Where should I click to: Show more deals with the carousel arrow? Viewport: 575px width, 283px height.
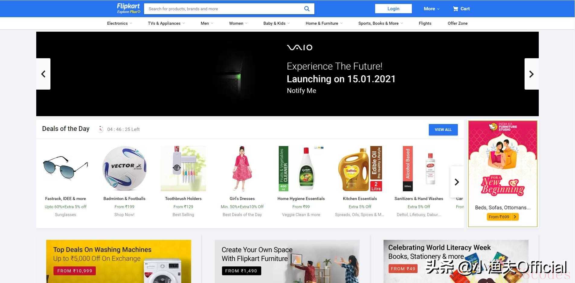[x=457, y=182]
